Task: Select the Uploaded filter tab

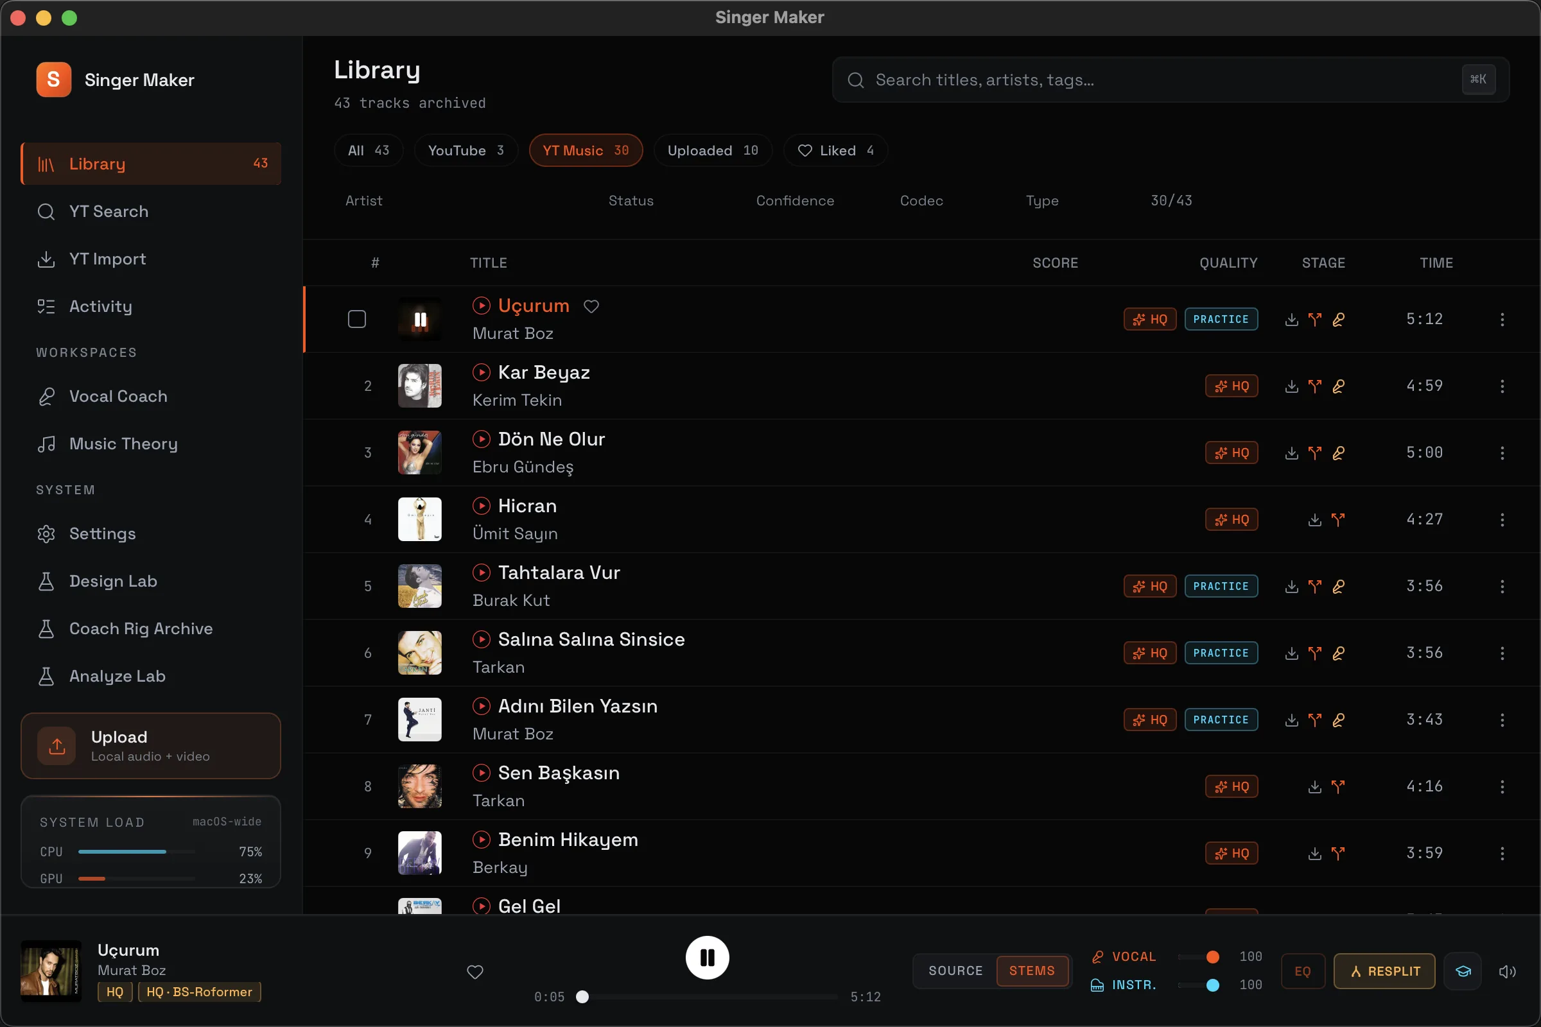Action: point(713,151)
